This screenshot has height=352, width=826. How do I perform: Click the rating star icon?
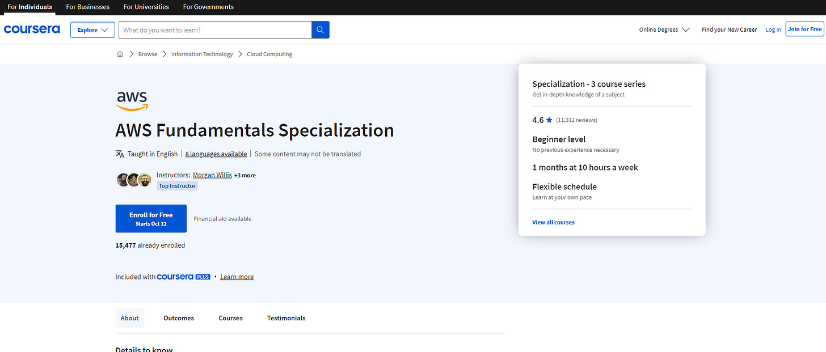(x=549, y=120)
